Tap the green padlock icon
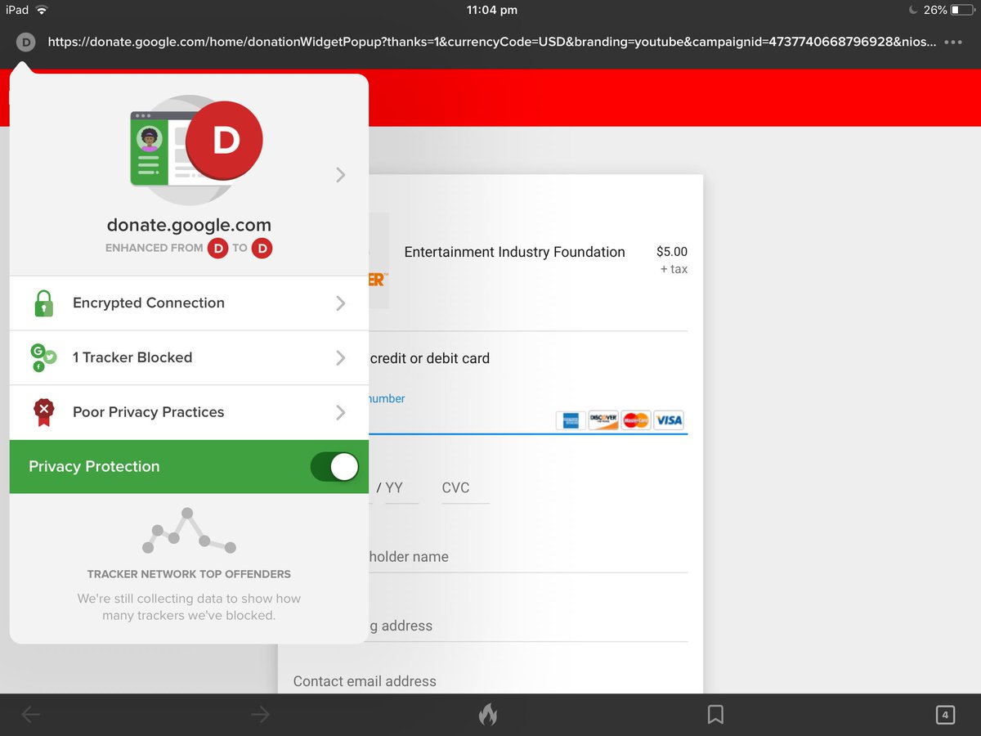 [43, 303]
